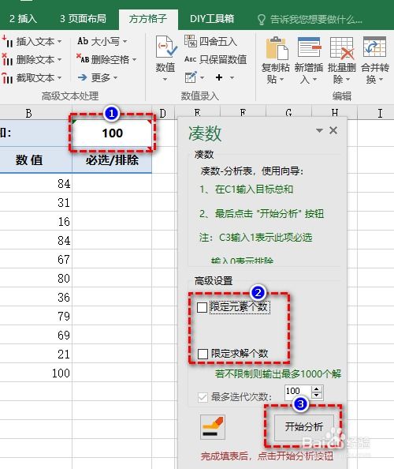The image size is (394, 469).
Task: Click the 新增插入 insert icon
Action: click(x=309, y=48)
